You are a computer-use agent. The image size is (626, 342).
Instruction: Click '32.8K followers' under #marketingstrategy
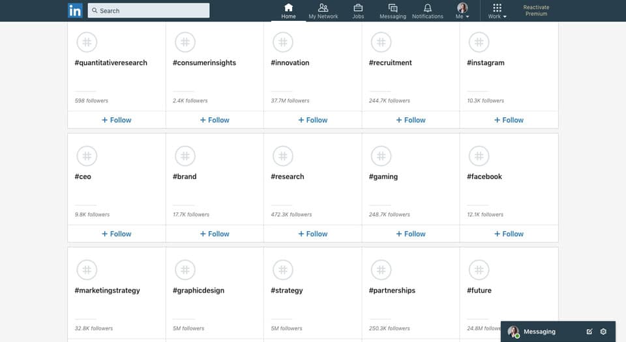(x=93, y=329)
